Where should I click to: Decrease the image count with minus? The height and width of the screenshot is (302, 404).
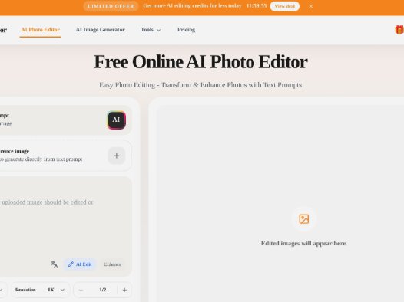pos(81,290)
